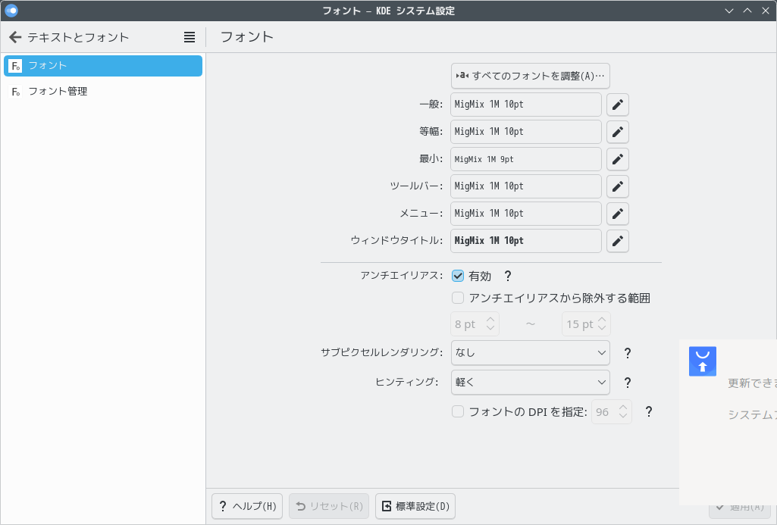Click help icon next to サブピクセルレンダリング dropdown
This screenshot has width=777, height=525.
point(627,353)
